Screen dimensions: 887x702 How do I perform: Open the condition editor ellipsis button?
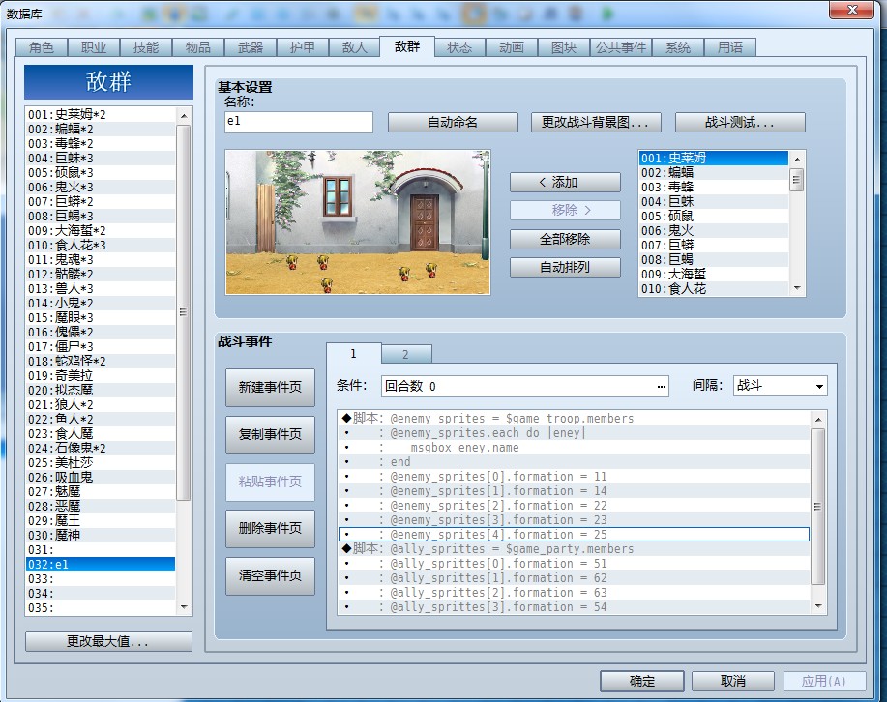coord(661,387)
